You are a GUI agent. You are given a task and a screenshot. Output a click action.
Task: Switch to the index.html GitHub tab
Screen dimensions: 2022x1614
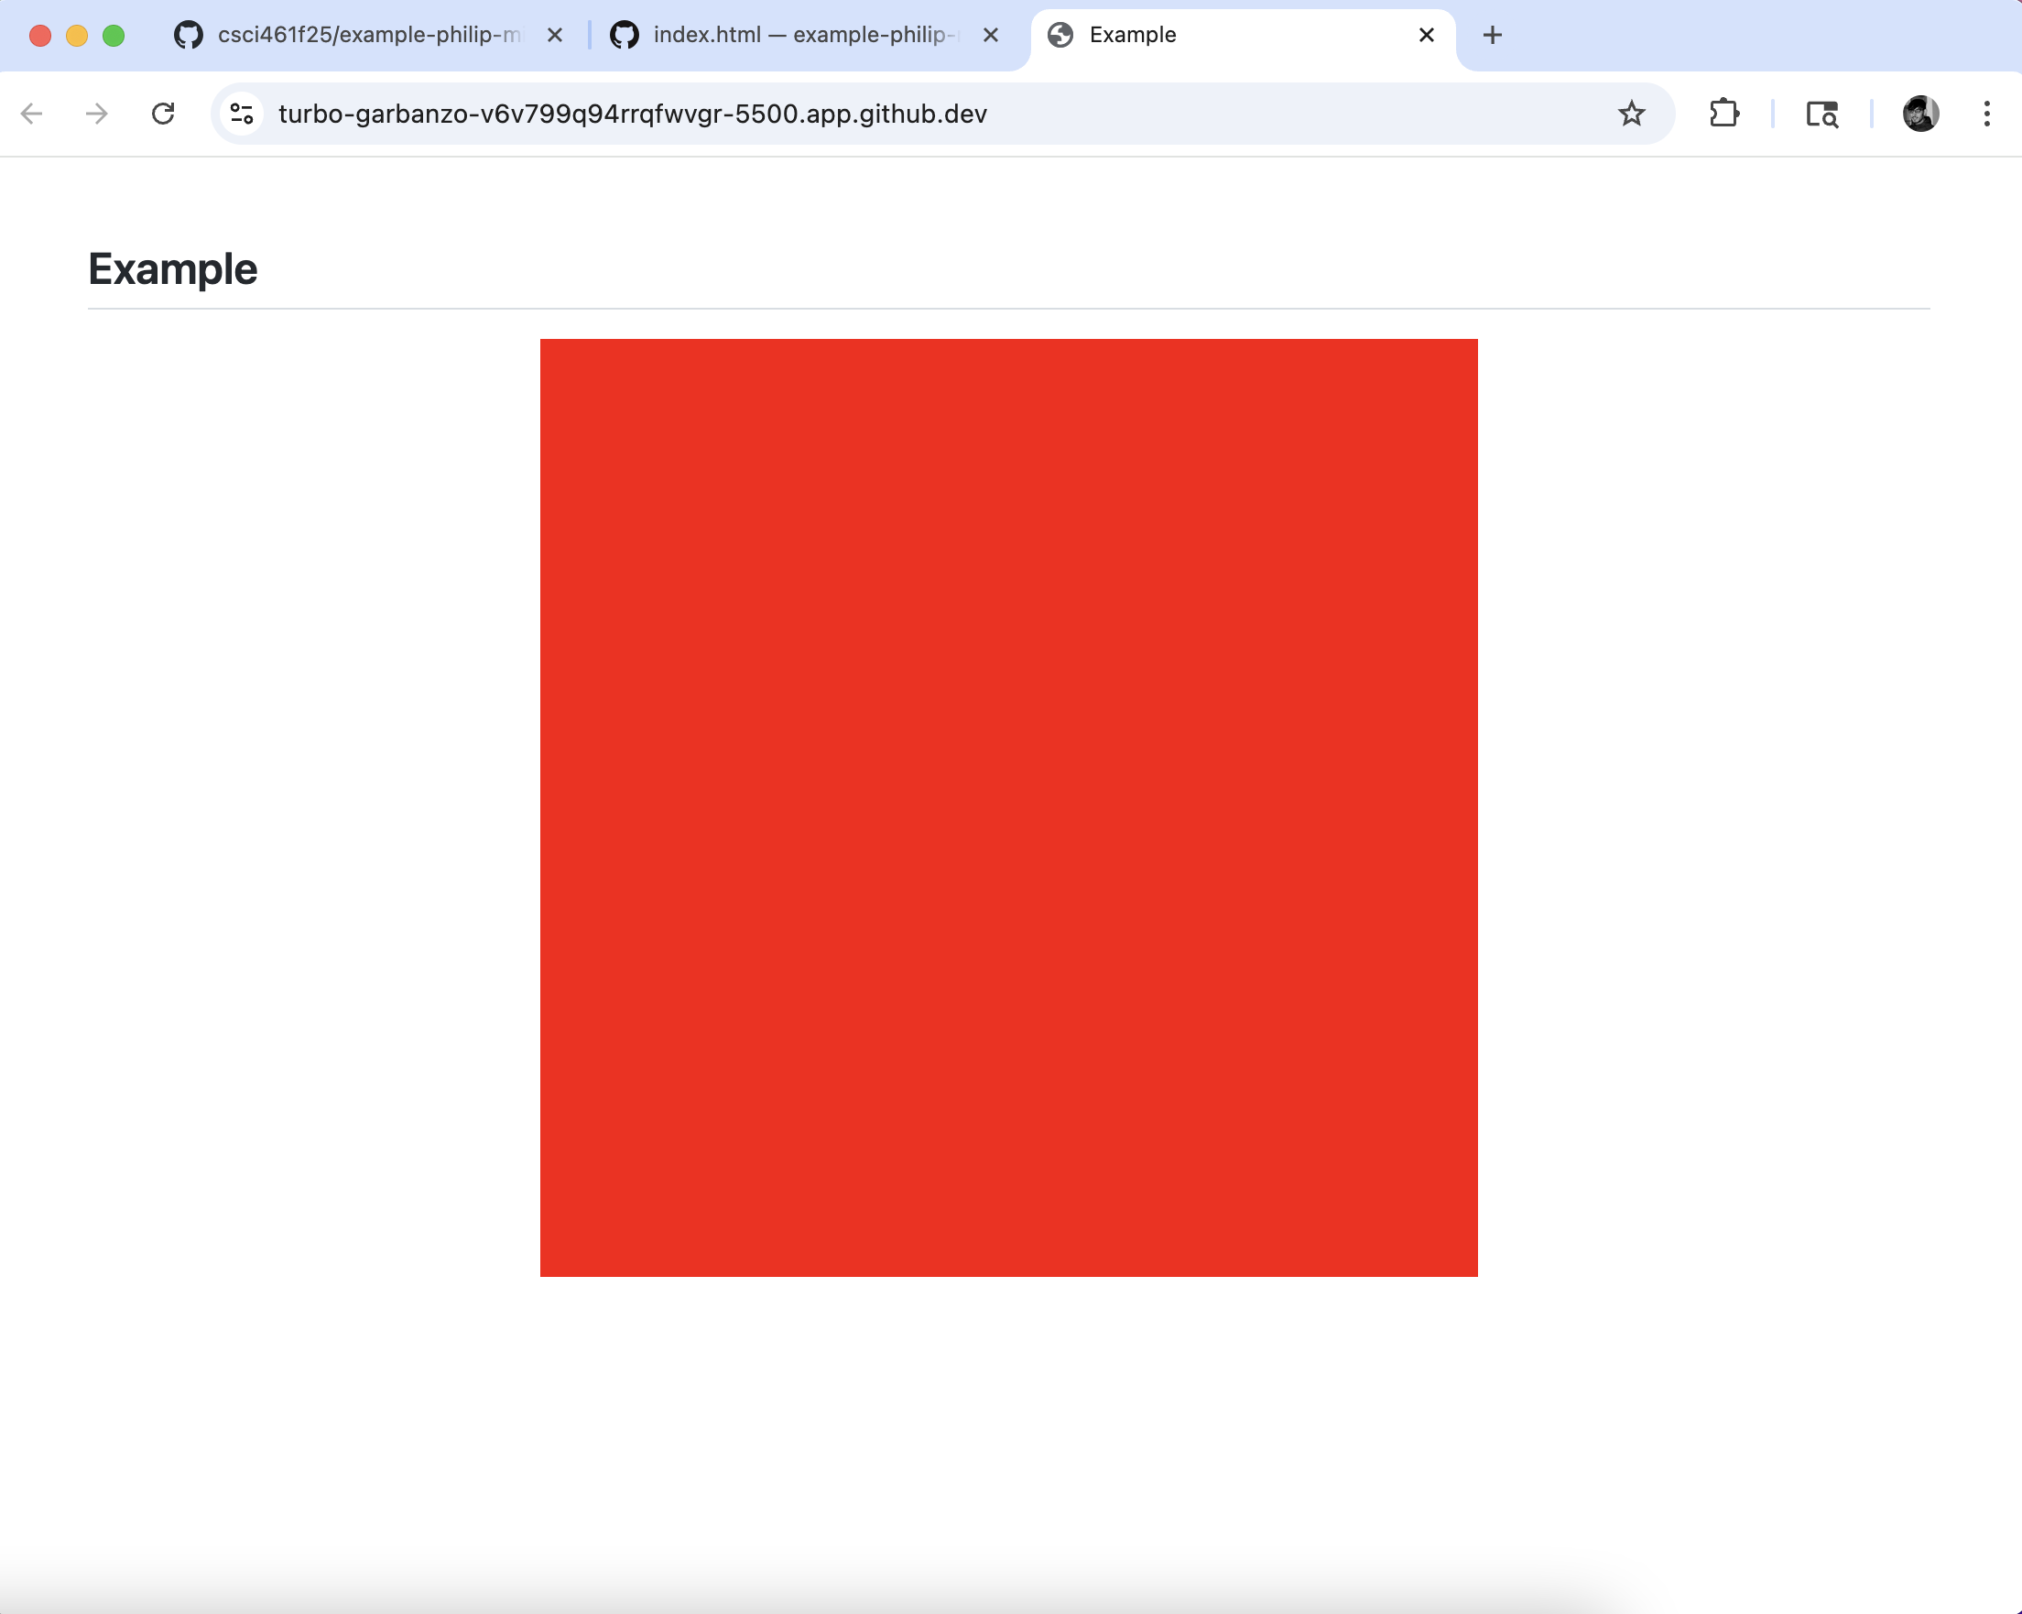coord(804,36)
